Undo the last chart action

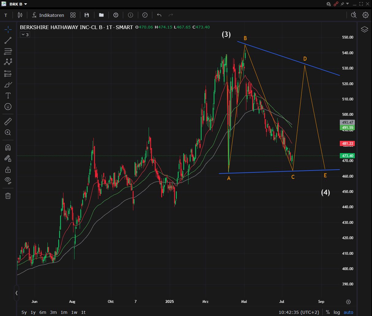click(159, 15)
